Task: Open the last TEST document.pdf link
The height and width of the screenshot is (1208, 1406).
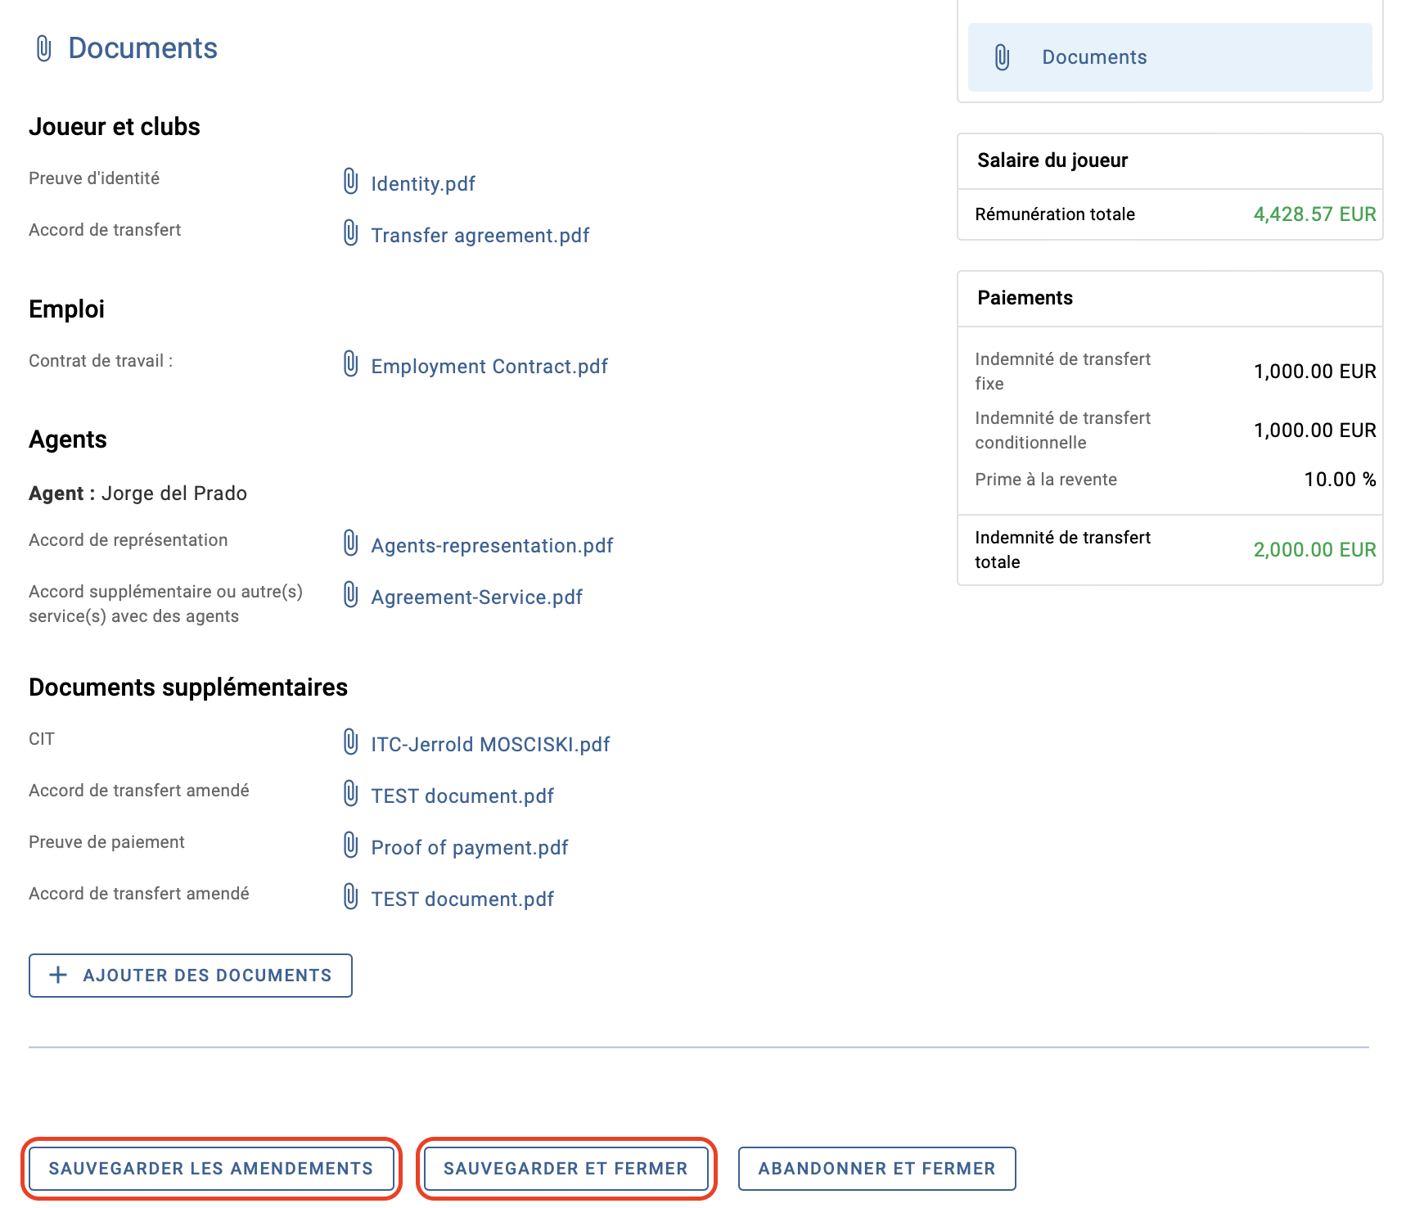Action: (462, 899)
